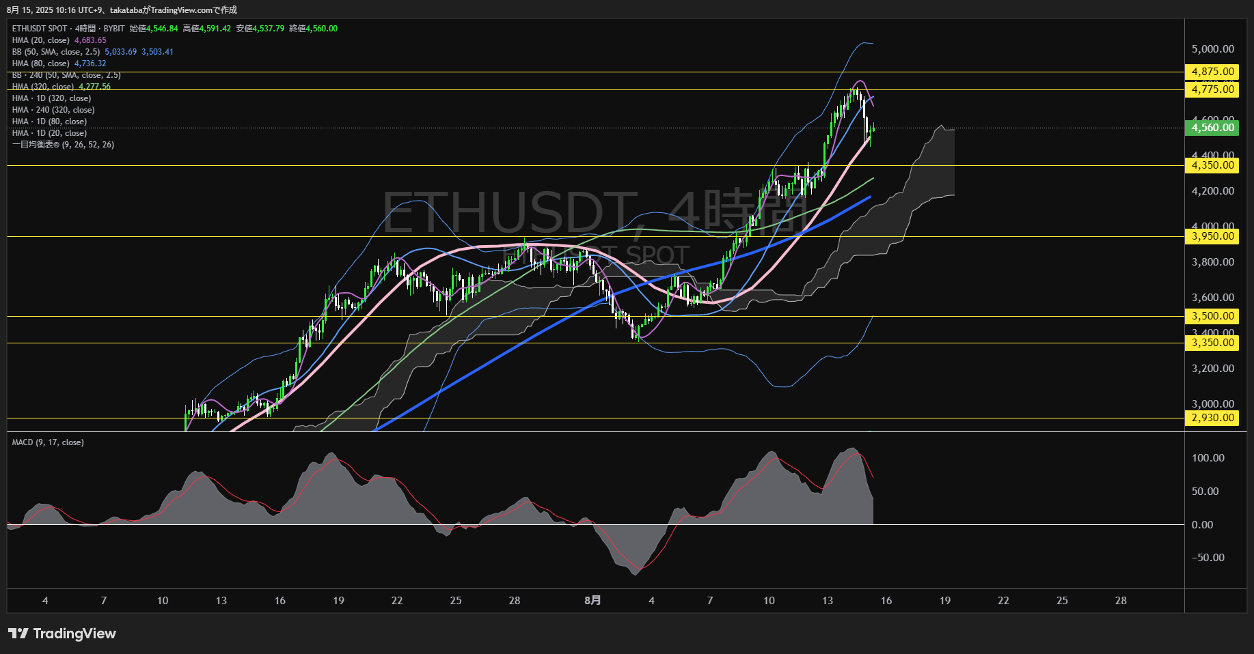Screen dimensions: 1254x654
Task: Select the HMA · 1D (80, close) legend
Action: point(49,122)
